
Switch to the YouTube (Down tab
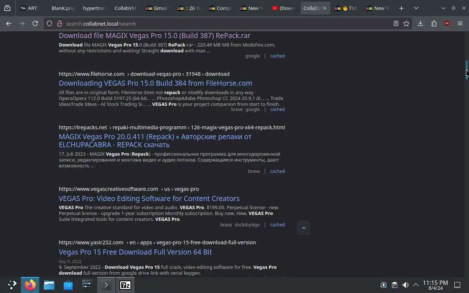pyautogui.click(x=284, y=8)
